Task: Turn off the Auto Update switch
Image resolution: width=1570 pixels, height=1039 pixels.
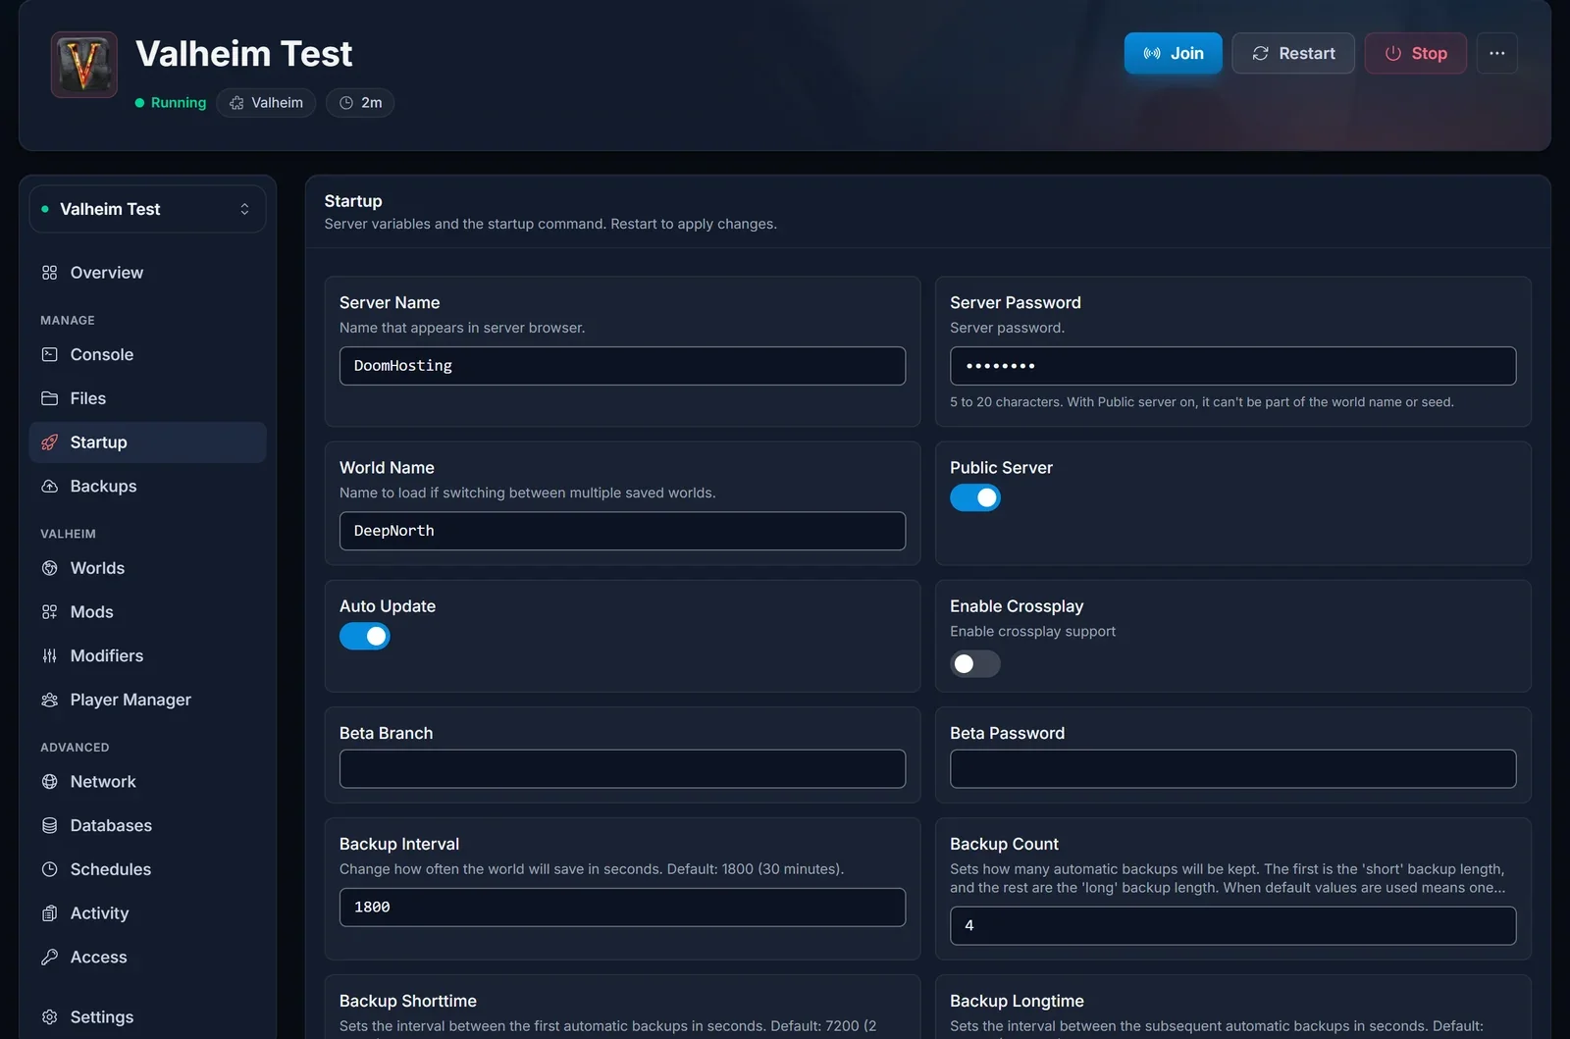Action: [x=365, y=636]
